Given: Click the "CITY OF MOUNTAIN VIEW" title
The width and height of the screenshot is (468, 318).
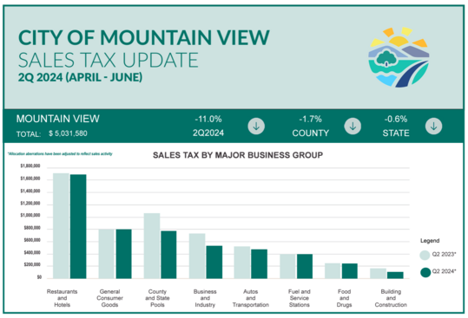Looking at the screenshot, I should click(144, 37).
